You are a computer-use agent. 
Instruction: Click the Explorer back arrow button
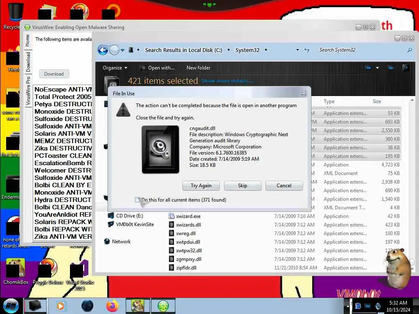[103, 50]
